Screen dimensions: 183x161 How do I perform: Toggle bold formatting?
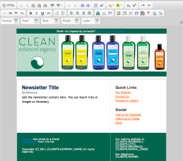[x=31, y=13]
